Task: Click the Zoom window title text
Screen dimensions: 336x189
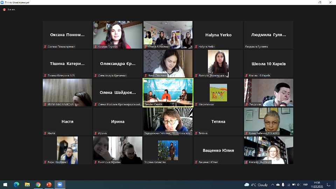Action: [x=17, y=2]
